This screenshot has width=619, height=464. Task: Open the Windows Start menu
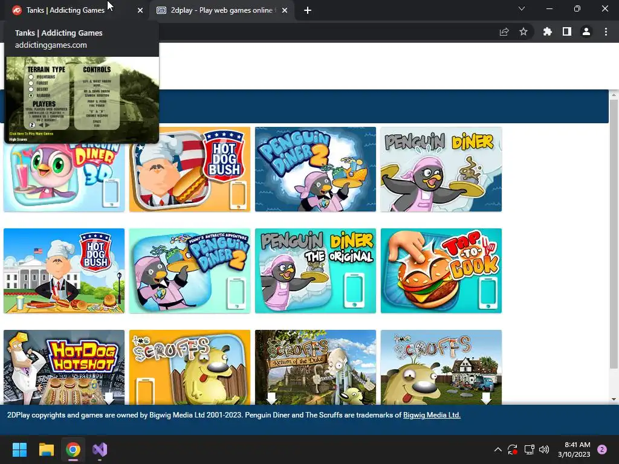point(19,449)
